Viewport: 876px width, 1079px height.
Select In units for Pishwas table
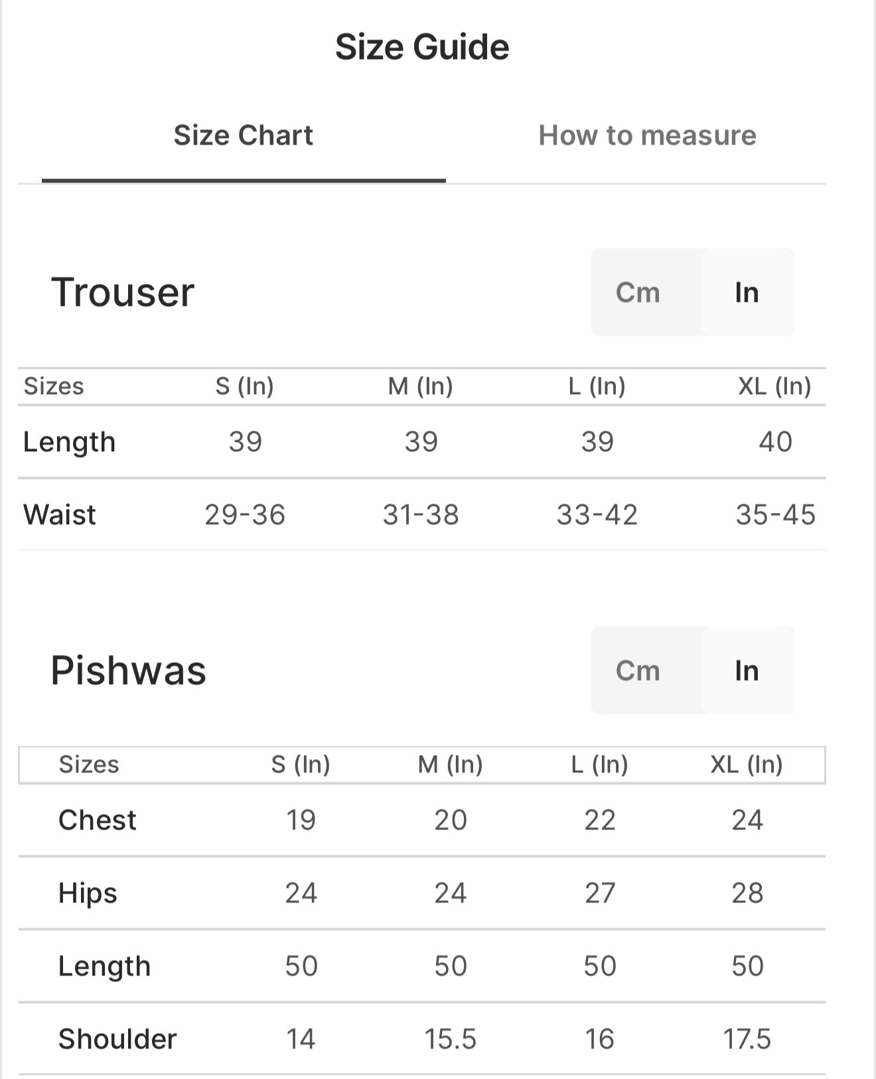click(x=747, y=670)
